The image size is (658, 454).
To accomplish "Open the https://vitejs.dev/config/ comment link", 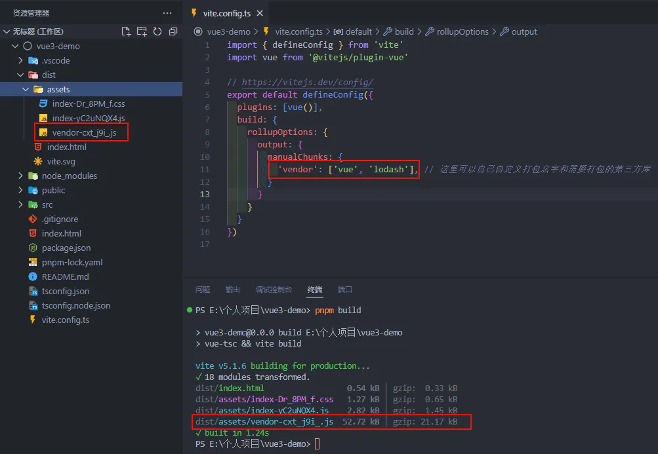I will [x=307, y=82].
